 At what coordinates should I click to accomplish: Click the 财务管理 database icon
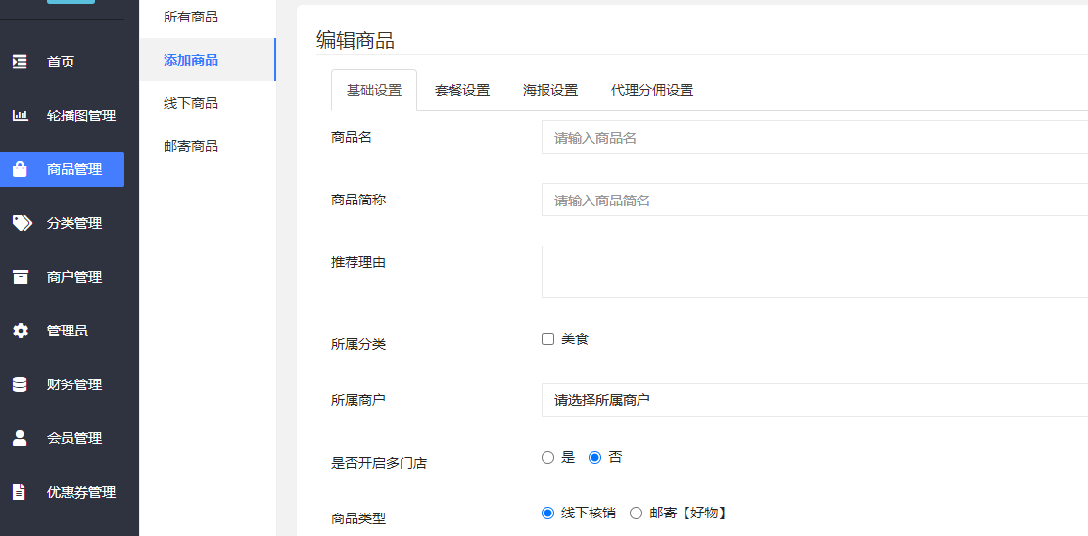tap(21, 384)
